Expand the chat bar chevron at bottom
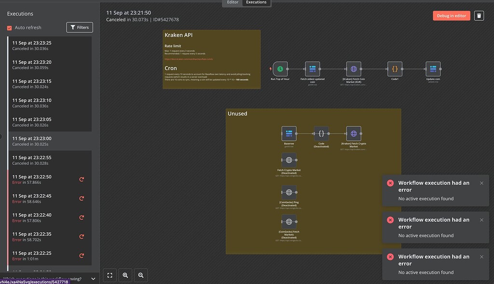 93,279
